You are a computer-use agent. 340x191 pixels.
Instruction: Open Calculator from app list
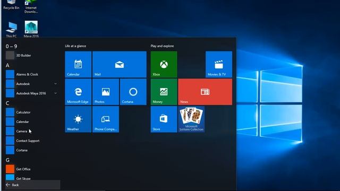point(32,112)
